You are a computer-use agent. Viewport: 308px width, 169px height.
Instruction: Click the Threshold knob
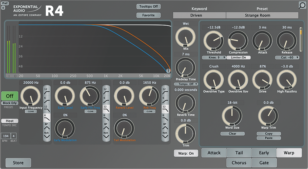click(214, 41)
